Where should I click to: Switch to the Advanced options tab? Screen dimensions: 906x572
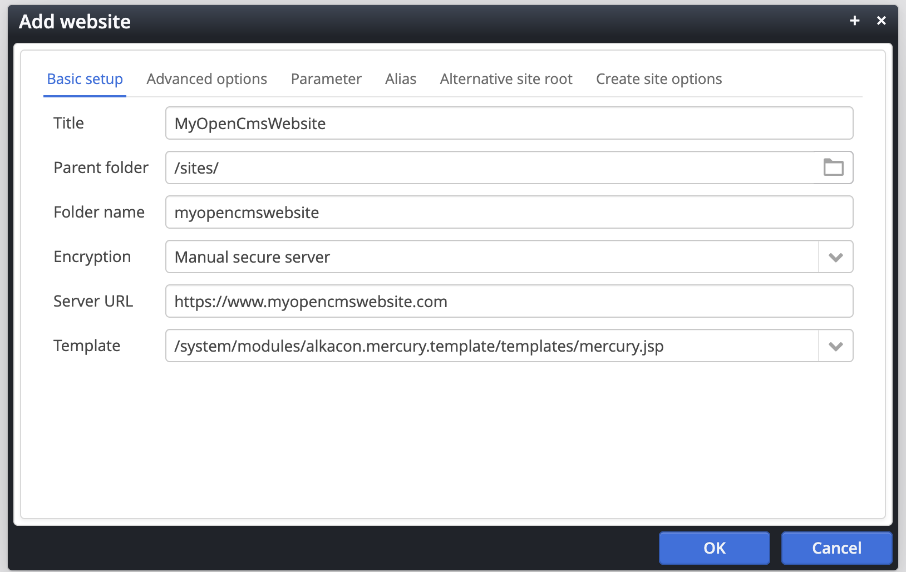tap(206, 79)
